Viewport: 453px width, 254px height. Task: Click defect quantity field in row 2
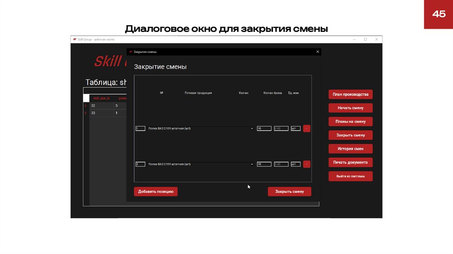click(281, 164)
